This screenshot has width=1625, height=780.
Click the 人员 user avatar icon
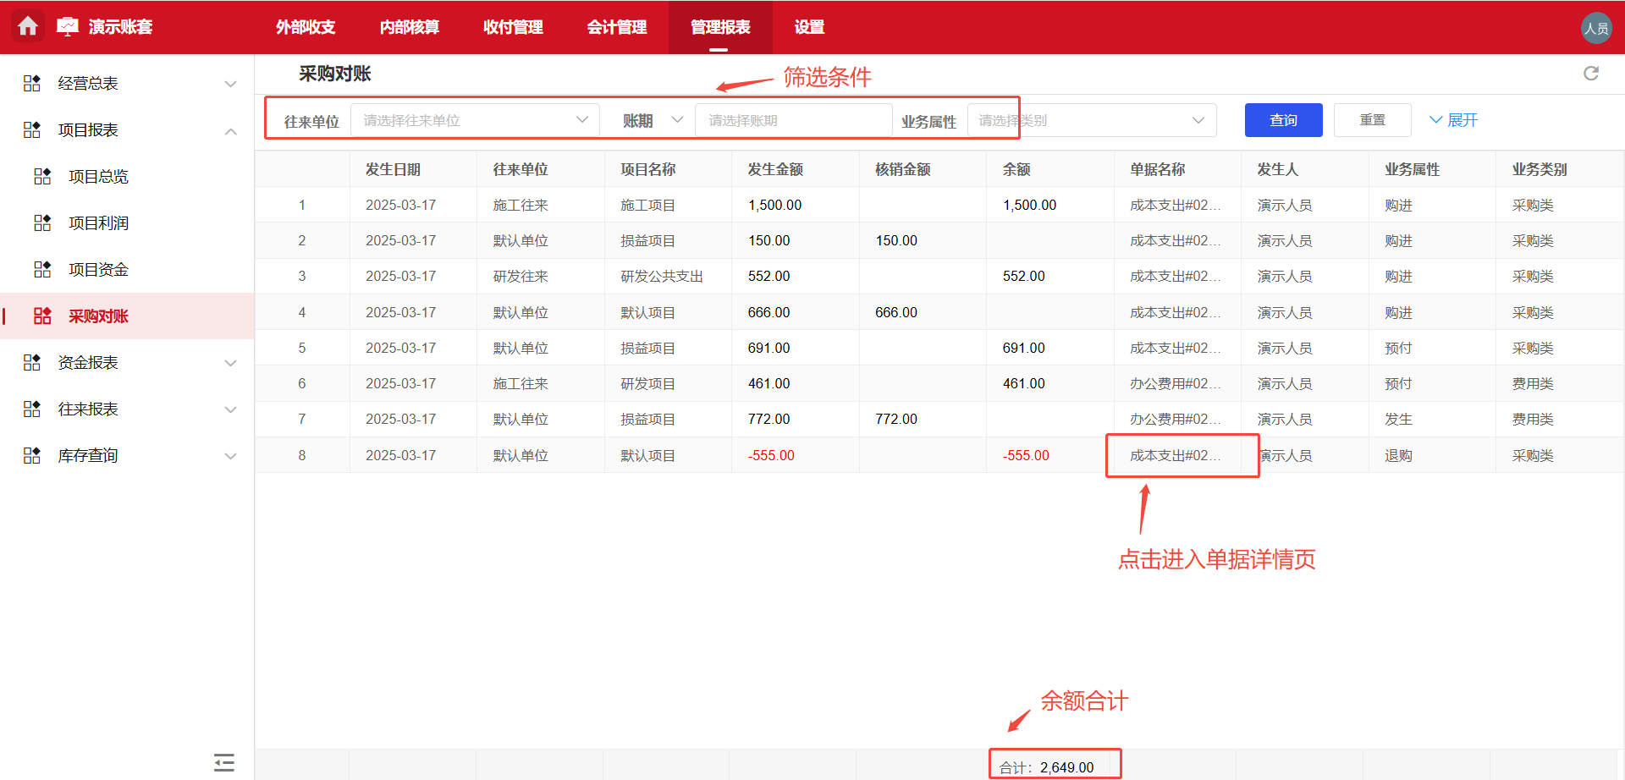click(x=1596, y=26)
